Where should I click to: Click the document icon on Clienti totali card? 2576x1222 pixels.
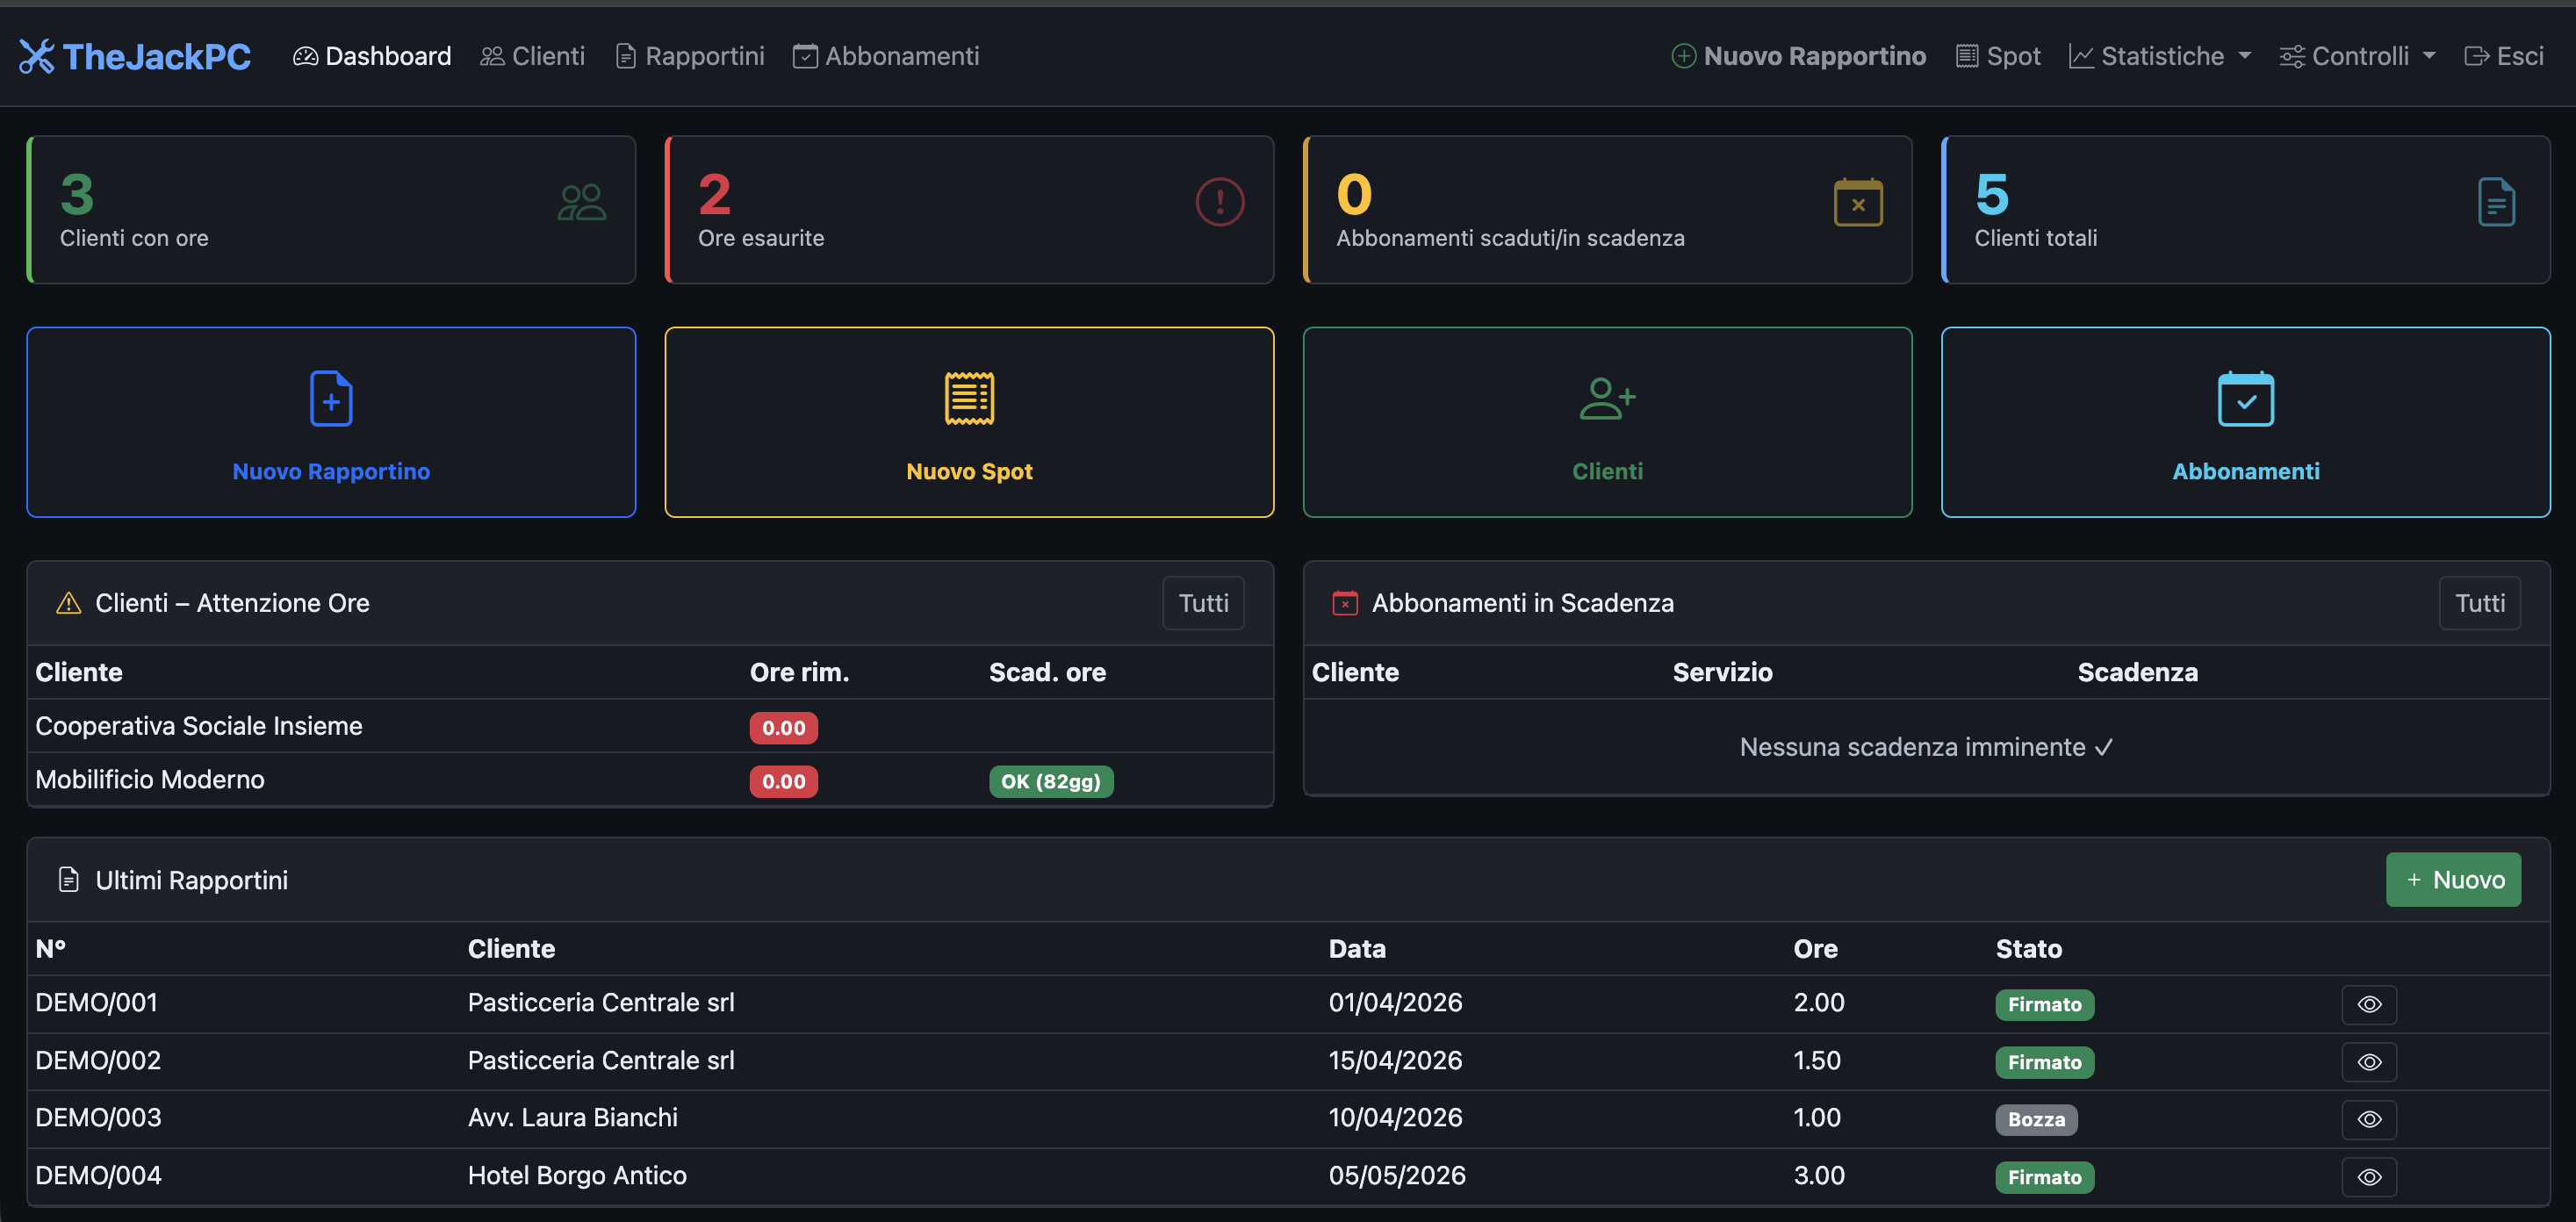coord(2496,202)
